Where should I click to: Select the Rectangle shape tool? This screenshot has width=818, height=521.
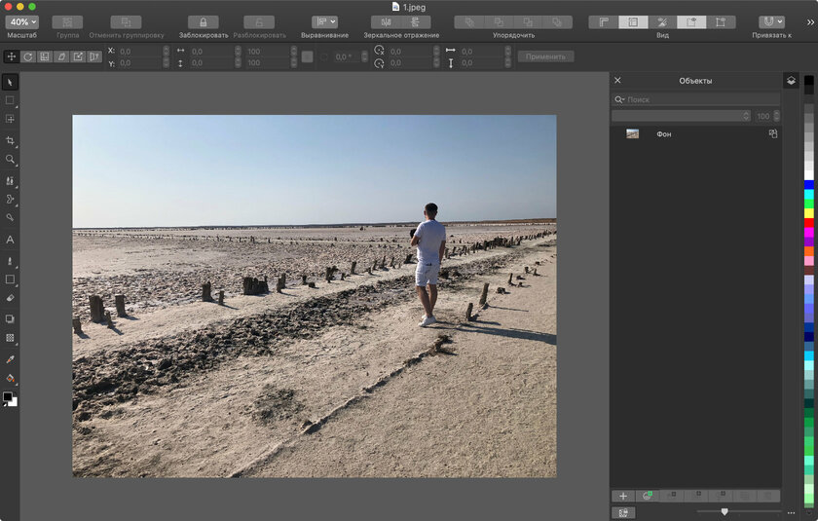[x=10, y=279]
